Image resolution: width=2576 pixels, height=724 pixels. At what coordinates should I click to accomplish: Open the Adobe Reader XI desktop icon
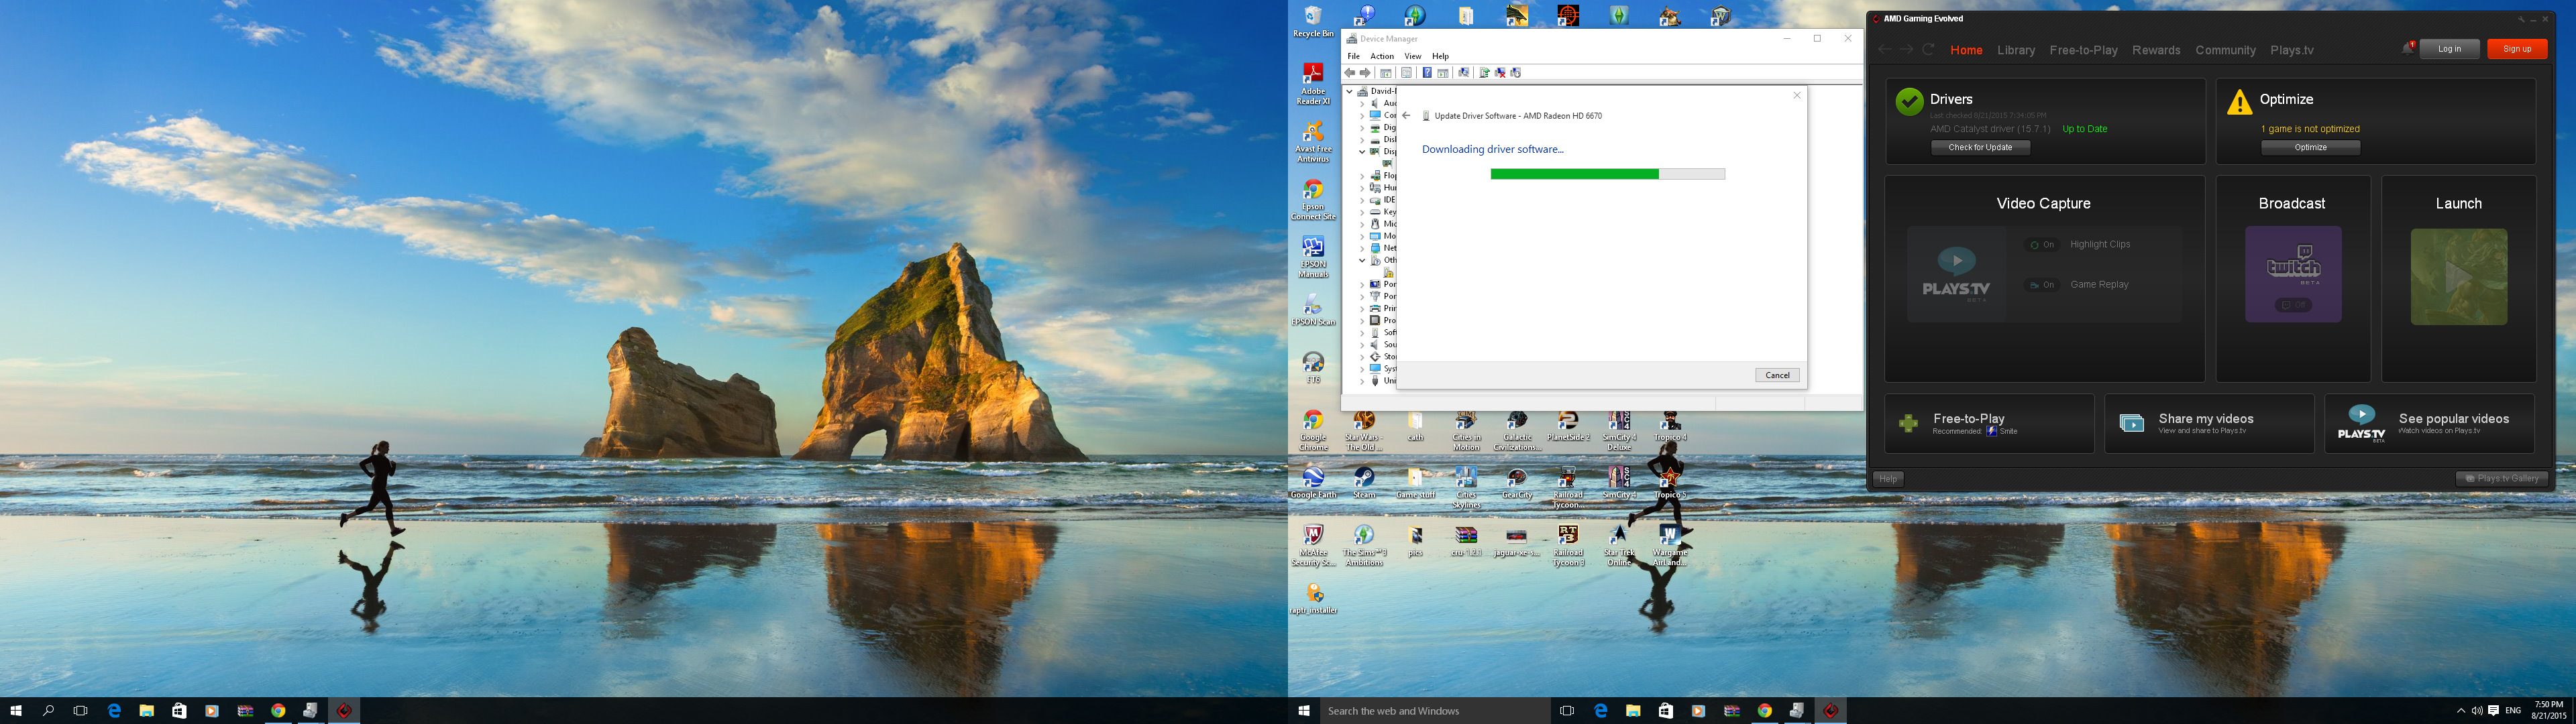coord(1313,84)
